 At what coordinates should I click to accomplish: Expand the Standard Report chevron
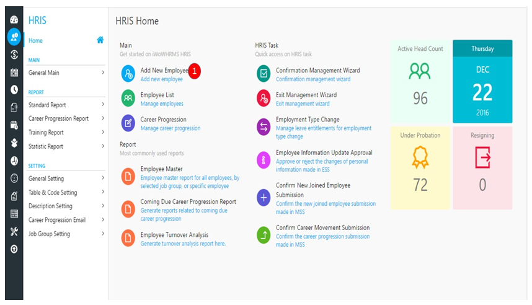point(103,105)
